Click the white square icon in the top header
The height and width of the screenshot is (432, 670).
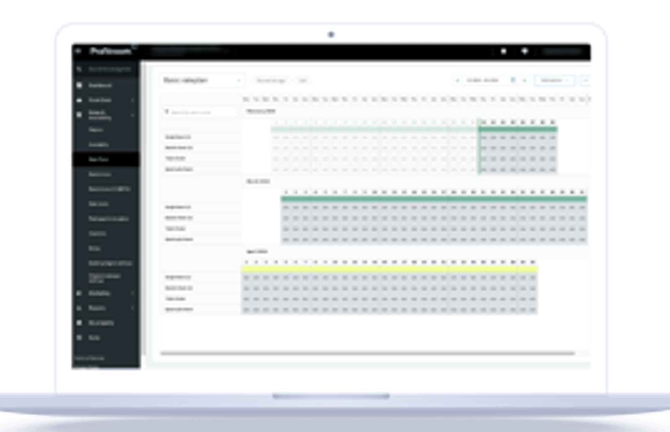tap(504, 51)
